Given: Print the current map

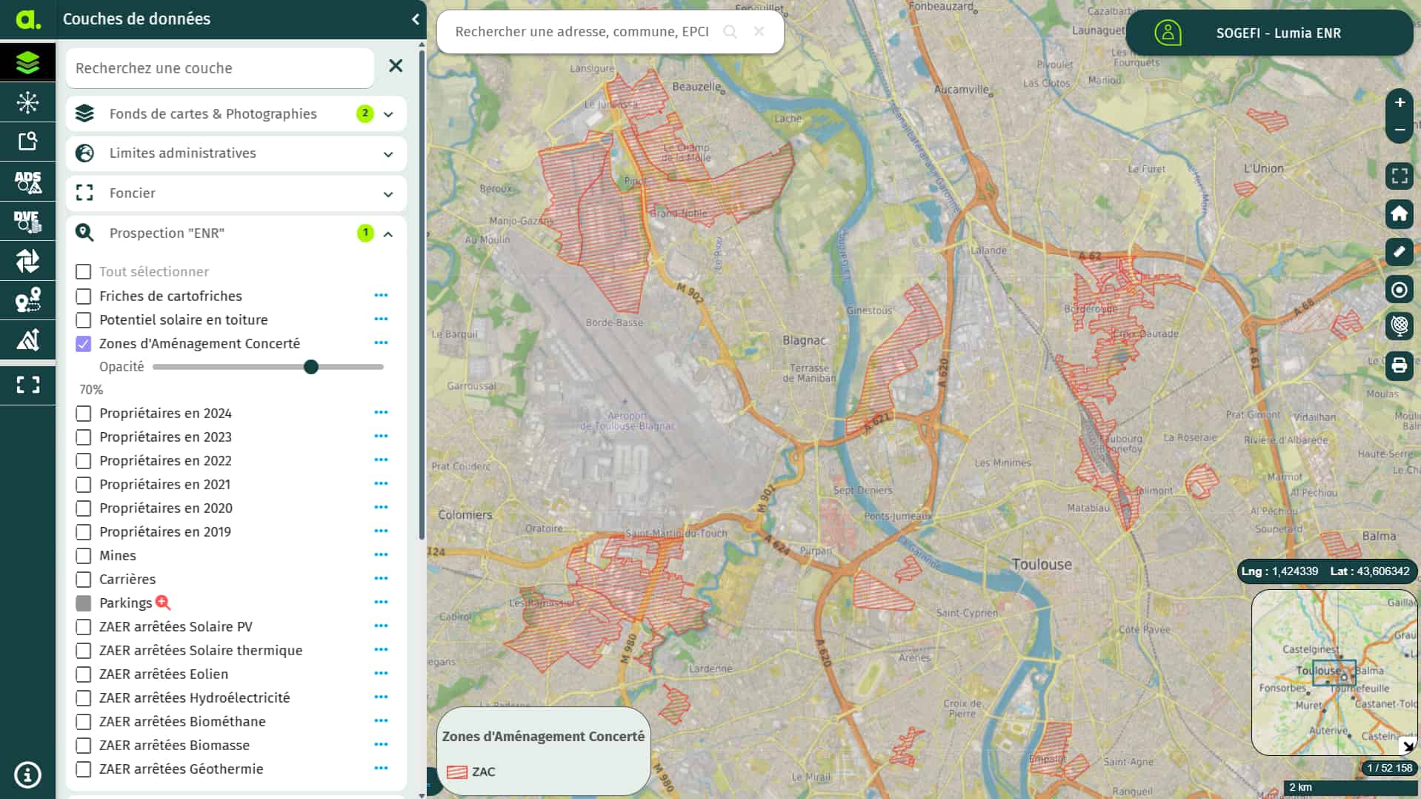Looking at the screenshot, I should (1400, 365).
